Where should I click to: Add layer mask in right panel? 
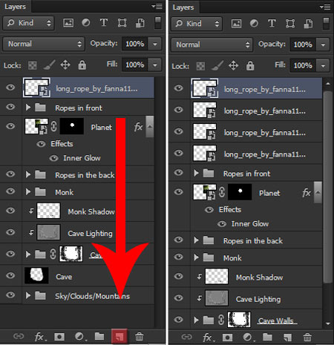pyautogui.click(x=227, y=338)
